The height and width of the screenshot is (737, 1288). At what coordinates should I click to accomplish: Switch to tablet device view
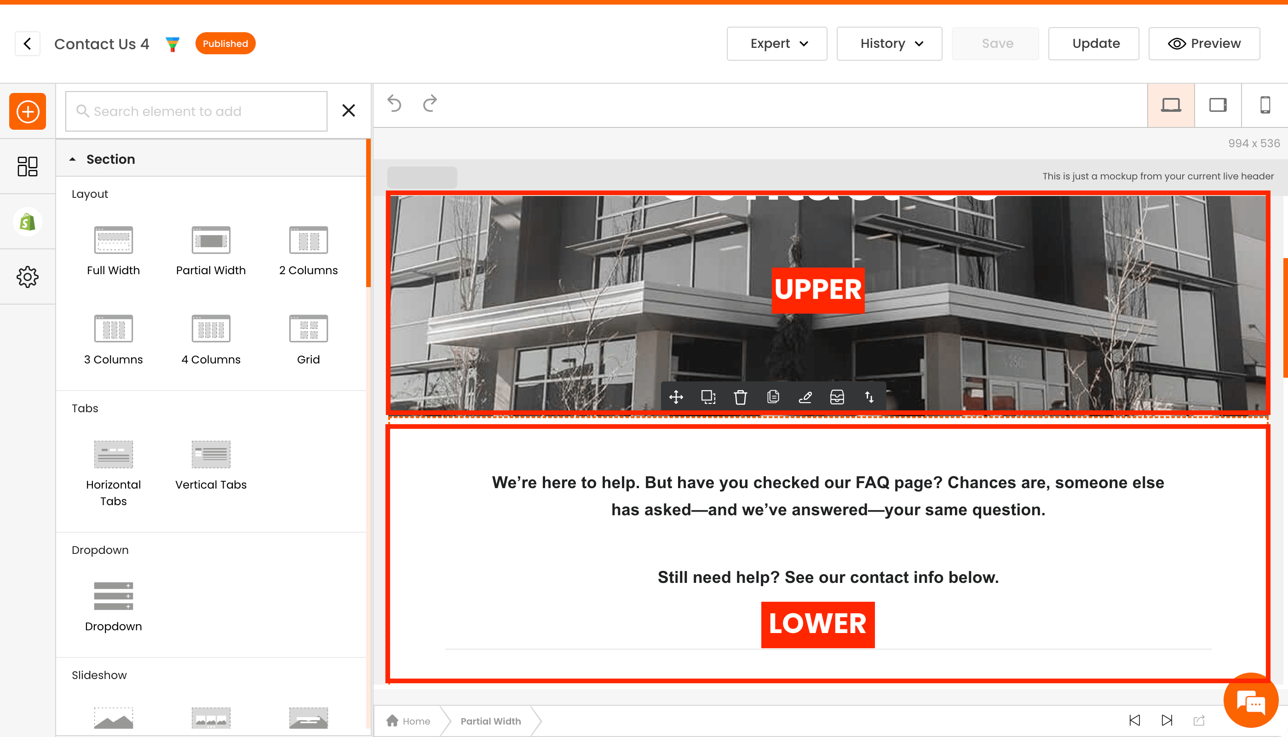pyautogui.click(x=1218, y=105)
